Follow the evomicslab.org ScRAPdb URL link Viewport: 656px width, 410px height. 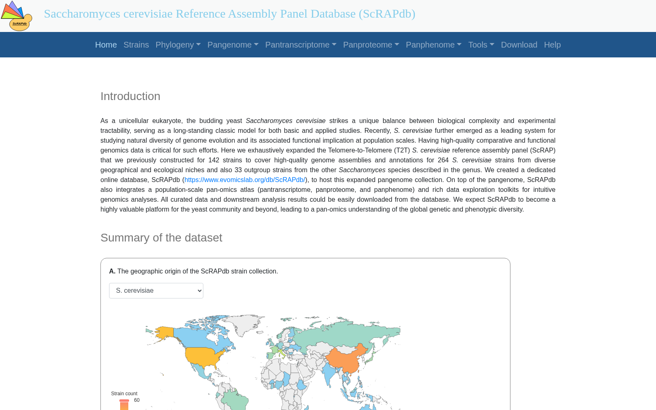click(x=245, y=180)
